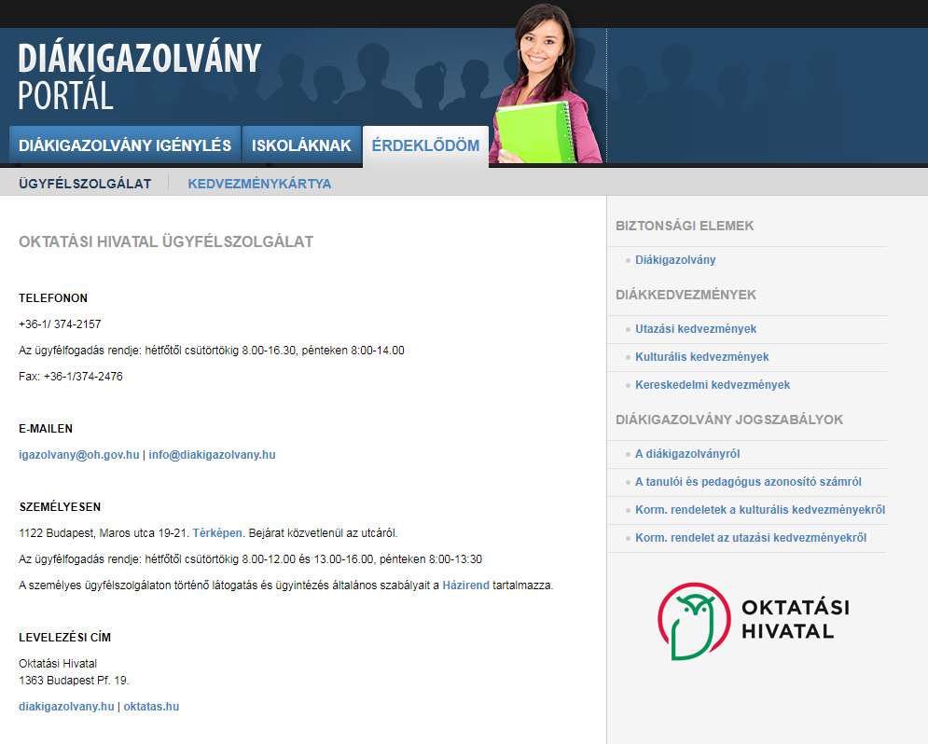
Task: Open Korm. rendelet az utazási kedvezményekről
Action: pyautogui.click(x=754, y=537)
